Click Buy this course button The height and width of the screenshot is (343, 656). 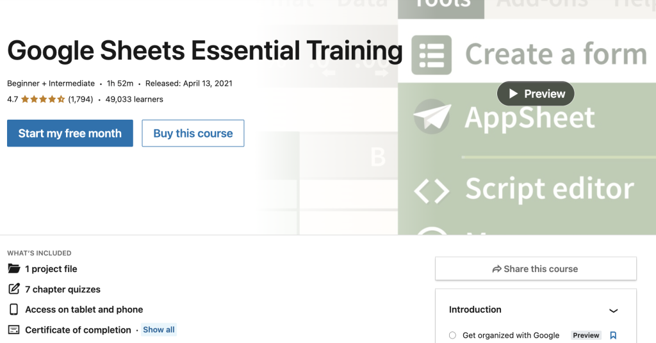pyautogui.click(x=193, y=133)
